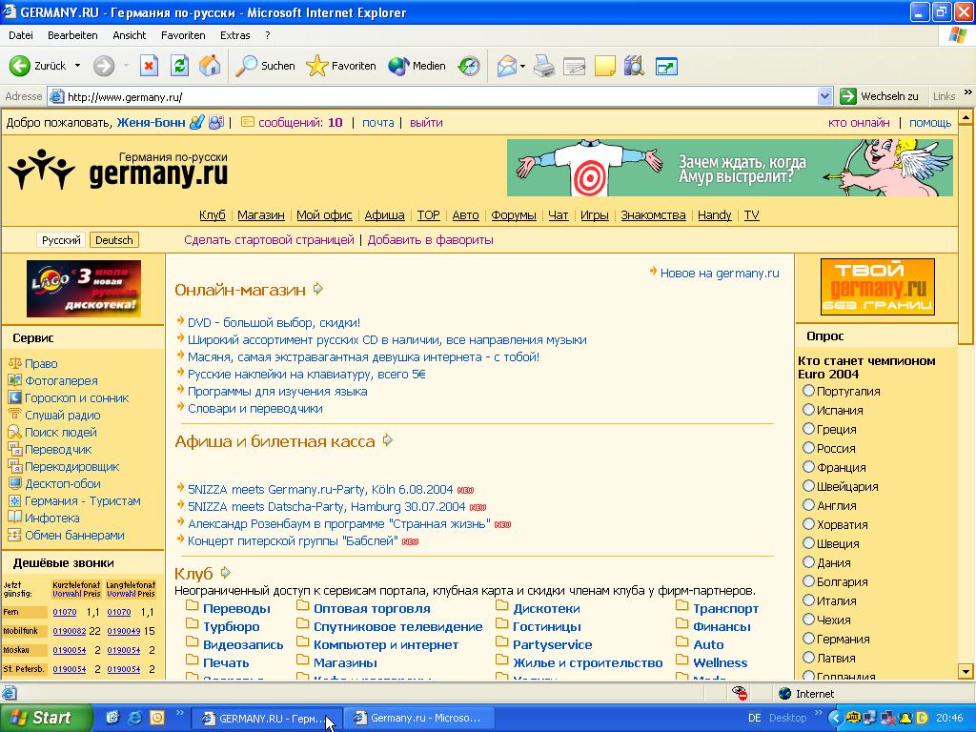Open the Форумы navigation link
This screenshot has width=976, height=732.
514,214
